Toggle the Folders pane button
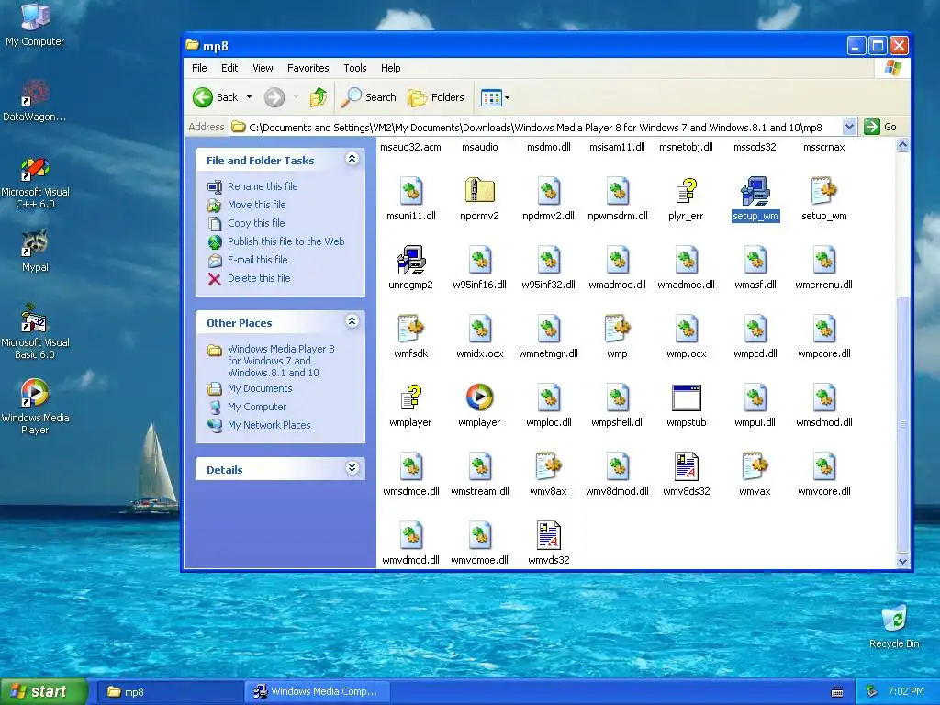 pyautogui.click(x=436, y=97)
